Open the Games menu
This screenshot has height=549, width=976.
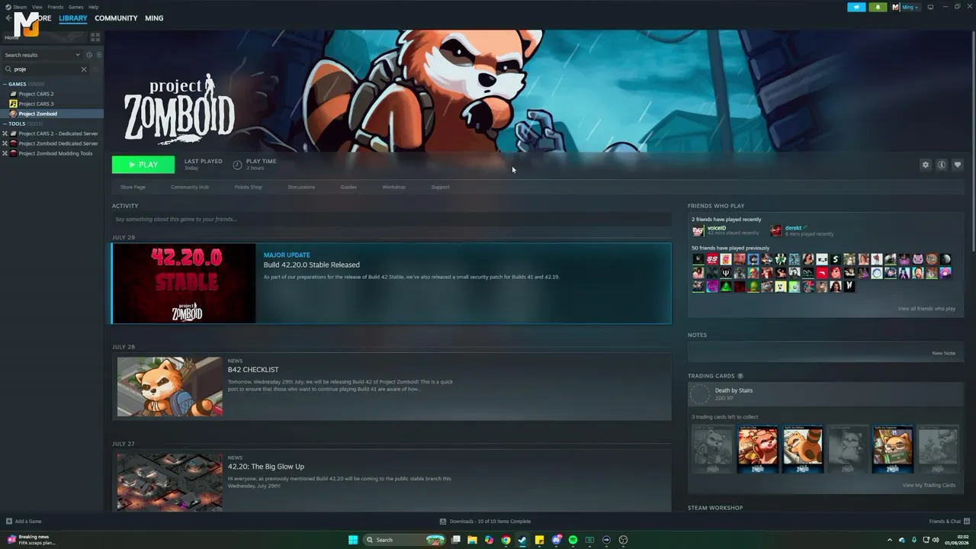75,7
